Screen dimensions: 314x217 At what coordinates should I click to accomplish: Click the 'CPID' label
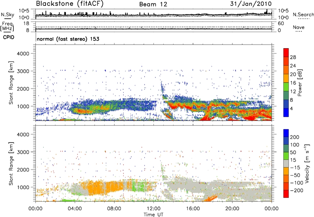(9, 37)
